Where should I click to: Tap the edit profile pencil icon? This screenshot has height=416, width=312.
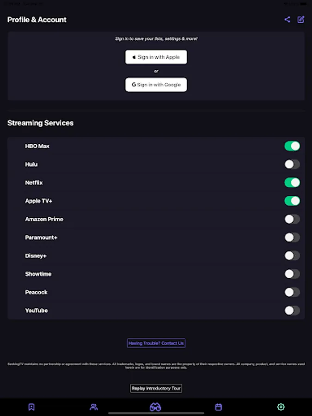pyautogui.click(x=301, y=19)
